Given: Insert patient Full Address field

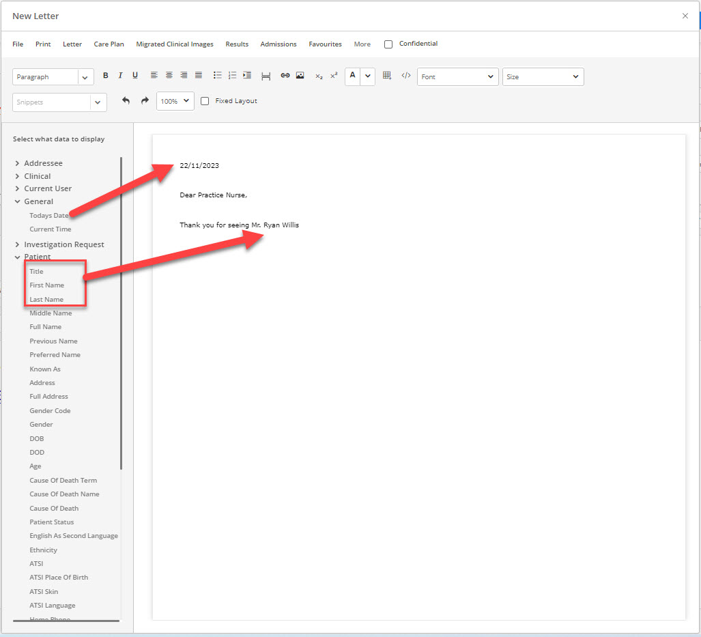Looking at the screenshot, I should [48, 397].
